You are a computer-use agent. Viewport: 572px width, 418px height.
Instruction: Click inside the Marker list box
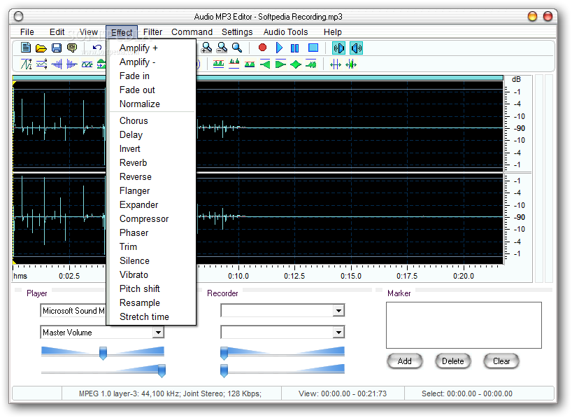point(464,325)
